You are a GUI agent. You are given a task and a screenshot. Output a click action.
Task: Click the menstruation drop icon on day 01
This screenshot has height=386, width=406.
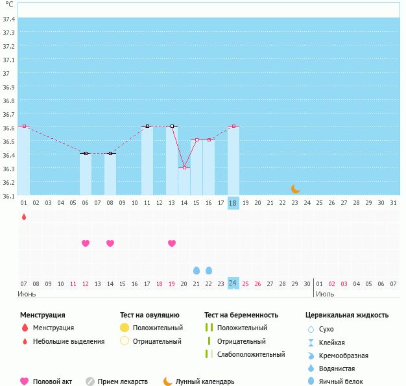[24, 217]
